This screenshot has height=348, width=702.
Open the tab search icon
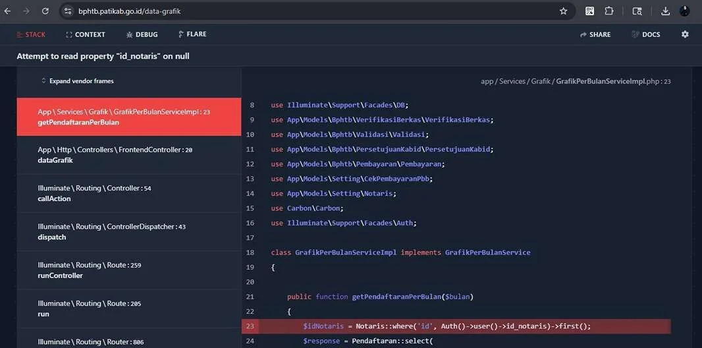637,11
